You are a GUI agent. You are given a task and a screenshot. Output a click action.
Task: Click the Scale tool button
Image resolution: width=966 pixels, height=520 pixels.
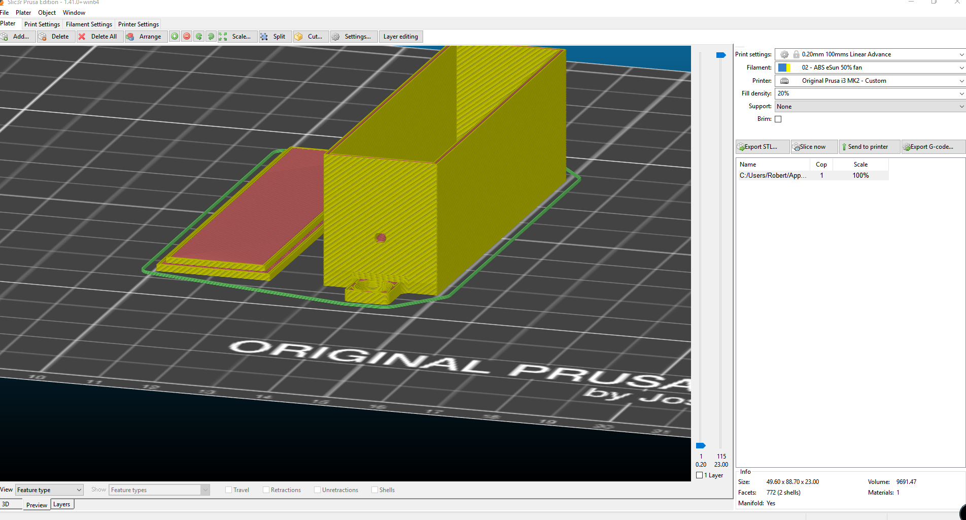point(237,37)
